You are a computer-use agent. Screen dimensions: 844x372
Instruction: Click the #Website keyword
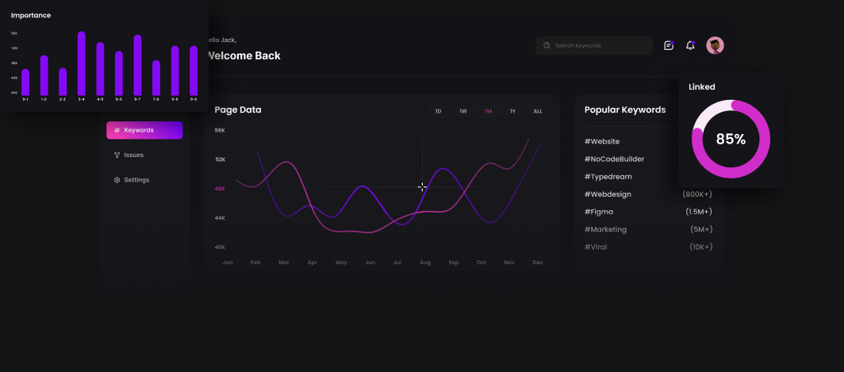(x=602, y=141)
